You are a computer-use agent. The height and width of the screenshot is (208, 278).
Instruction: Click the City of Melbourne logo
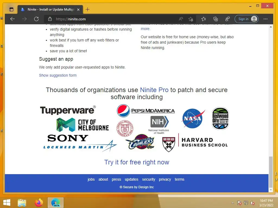point(83,125)
